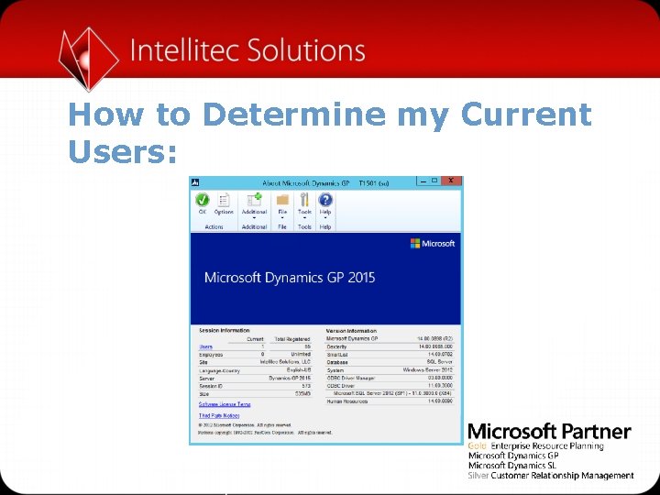Select the 'Language-Country' row label
Screen dimensions: 660x495
click(219, 371)
